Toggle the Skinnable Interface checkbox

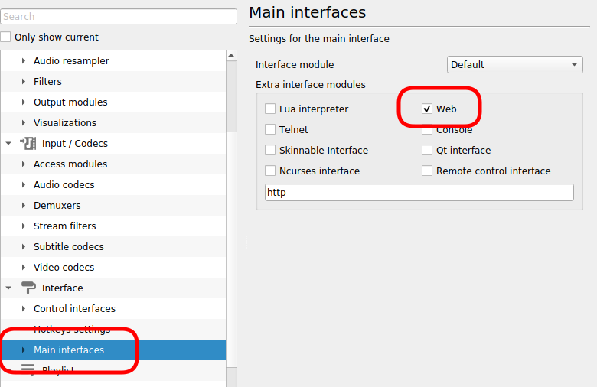coord(270,151)
